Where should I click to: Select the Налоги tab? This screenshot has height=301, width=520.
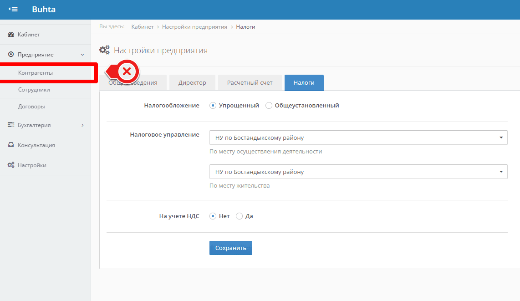pyautogui.click(x=304, y=82)
